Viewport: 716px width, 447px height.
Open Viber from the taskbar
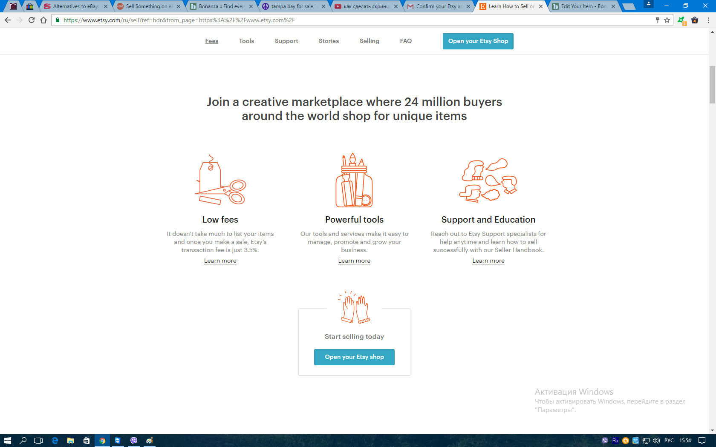(x=134, y=441)
